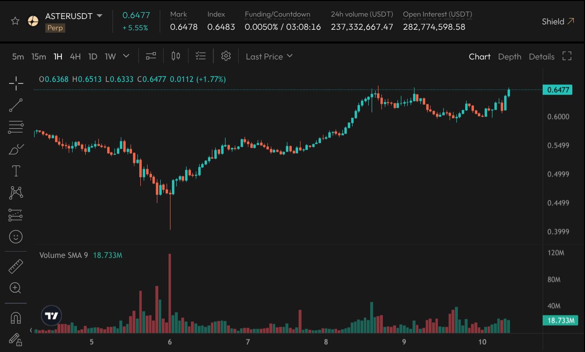Select the trend line drawing tool

pyautogui.click(x=16, y=105)
